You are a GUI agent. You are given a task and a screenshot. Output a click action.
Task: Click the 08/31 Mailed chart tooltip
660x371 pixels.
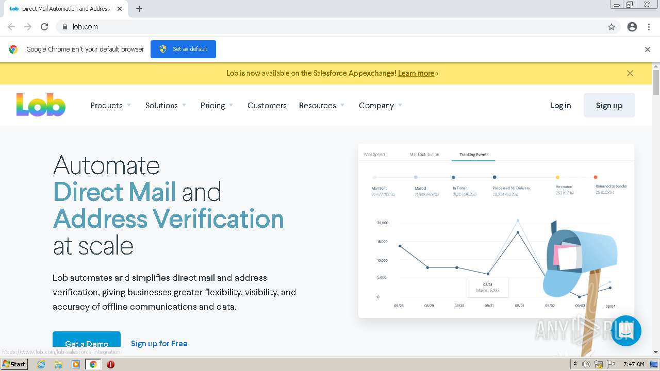(488, 288)
